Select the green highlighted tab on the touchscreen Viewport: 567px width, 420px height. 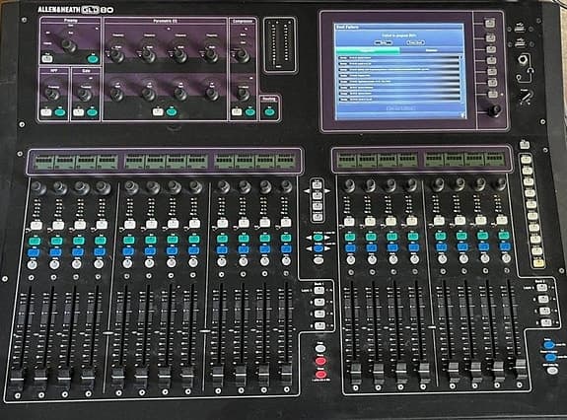point(368,51)
